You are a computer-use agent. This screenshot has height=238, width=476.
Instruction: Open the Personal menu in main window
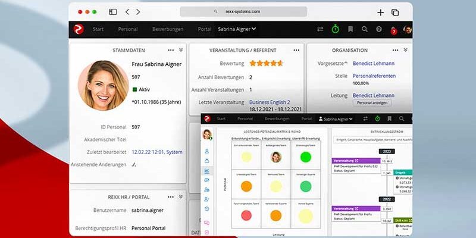point(128,29)
